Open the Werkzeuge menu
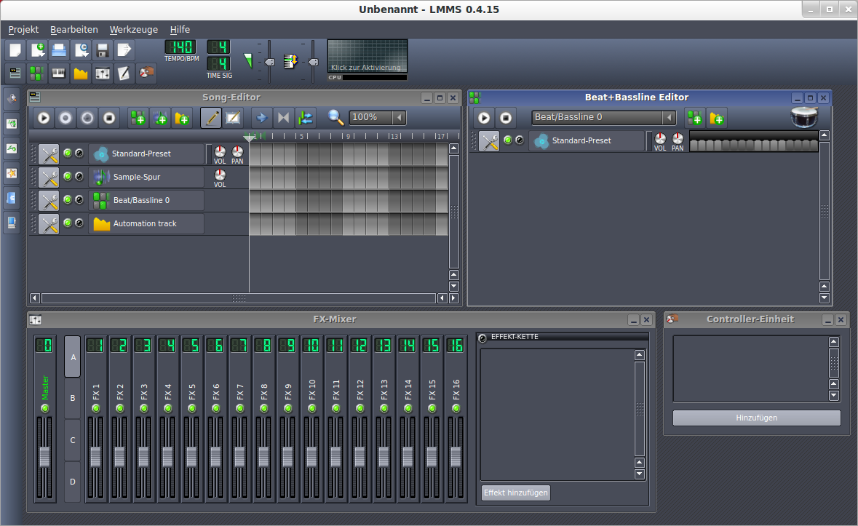This screenshot has width=858, height=526. (133, 29)
